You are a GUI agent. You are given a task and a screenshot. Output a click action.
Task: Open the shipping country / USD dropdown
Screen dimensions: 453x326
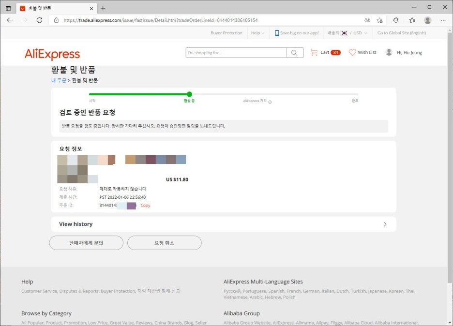(x=347, y=33)
